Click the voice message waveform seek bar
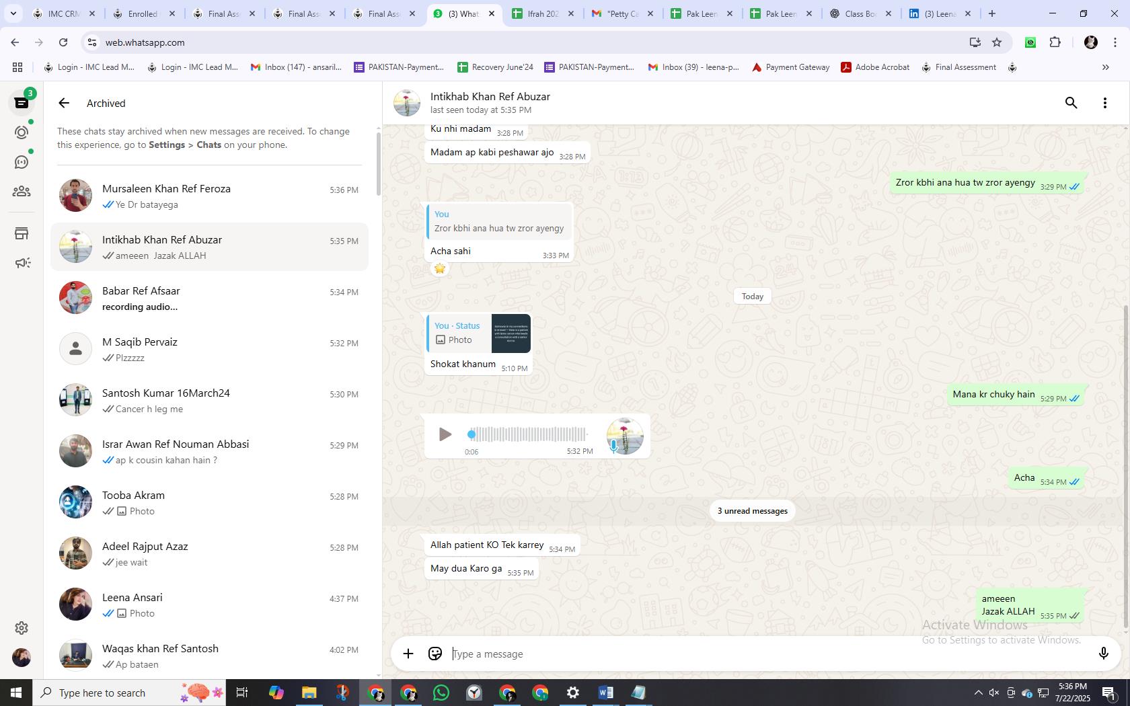 [528, 434]
